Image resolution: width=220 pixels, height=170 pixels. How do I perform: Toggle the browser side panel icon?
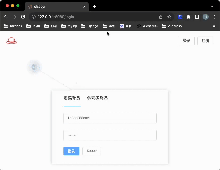tap(197, 17)
